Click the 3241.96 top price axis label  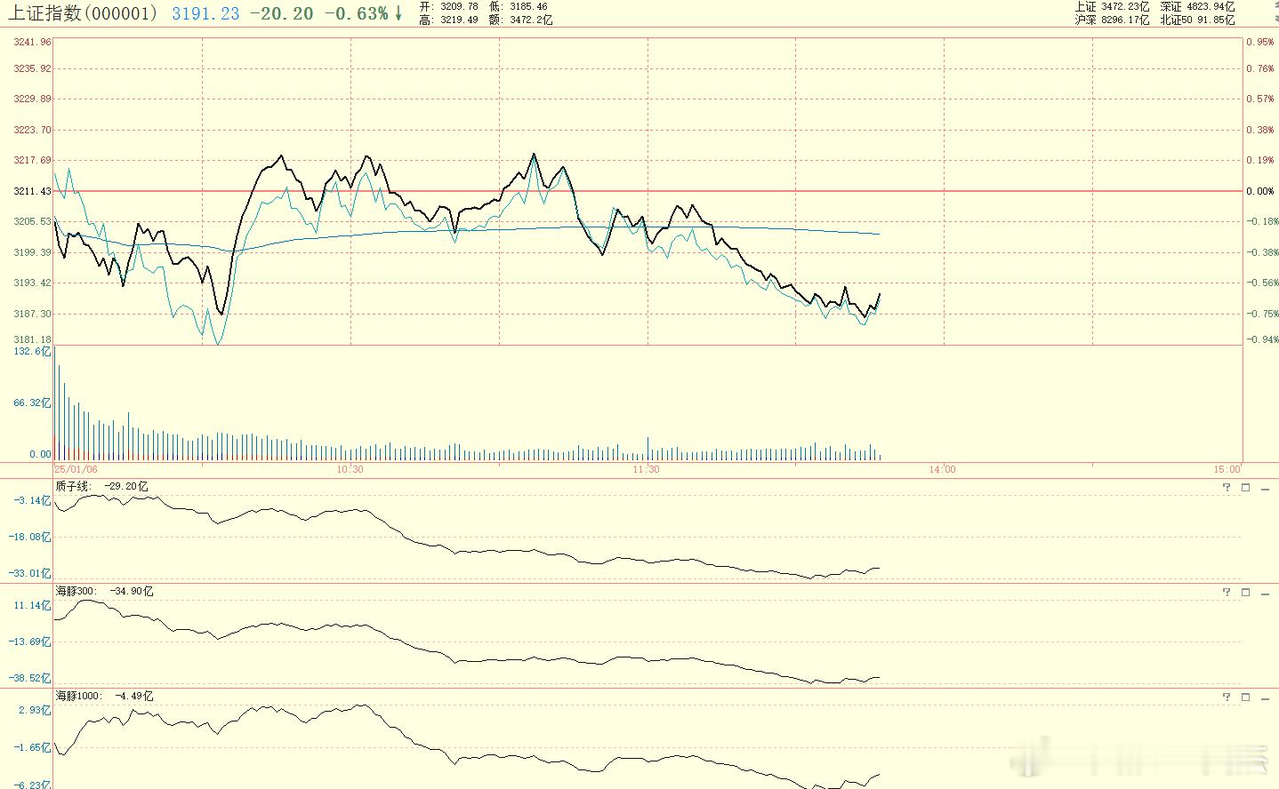point(33,42)
